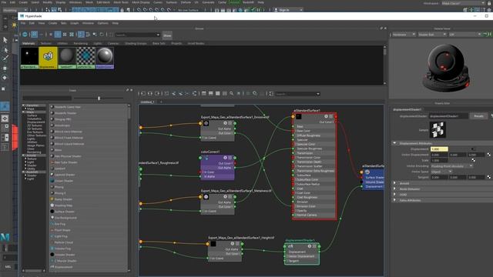The width and height of the screenshot is (493, 277).
Task: Toggle the view mode on aiStandardSurface1 node header
Action: coord(330,116)
